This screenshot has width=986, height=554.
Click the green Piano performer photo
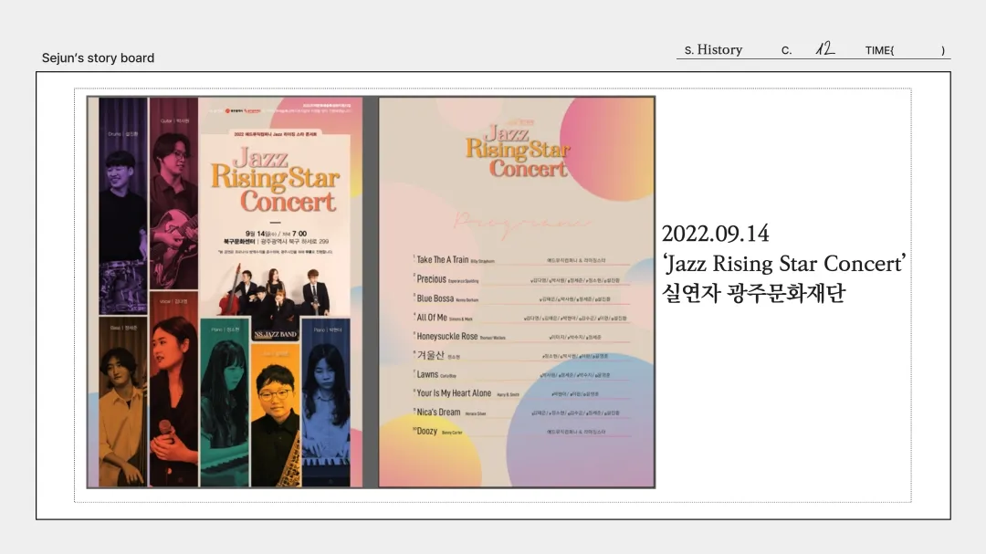pyautogui.click(x=225, y=402)
